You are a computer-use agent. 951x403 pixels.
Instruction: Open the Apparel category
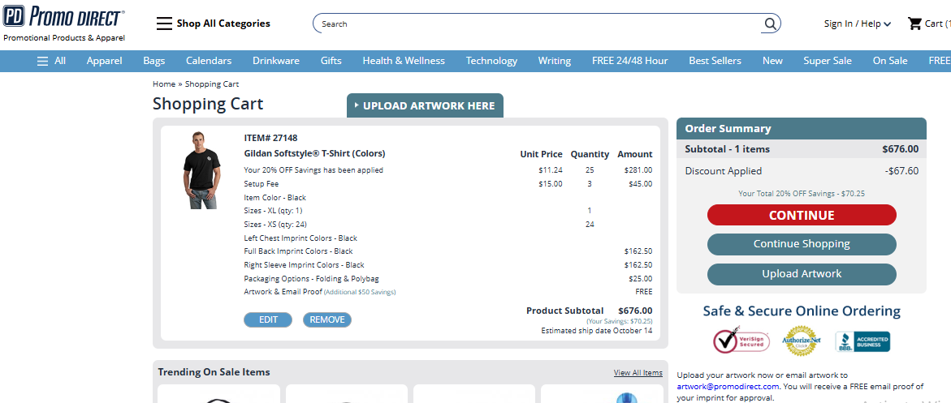pyautogui.click(x=104, y=61)
